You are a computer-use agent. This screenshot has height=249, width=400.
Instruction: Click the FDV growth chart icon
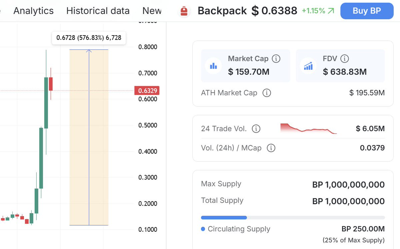308,66
